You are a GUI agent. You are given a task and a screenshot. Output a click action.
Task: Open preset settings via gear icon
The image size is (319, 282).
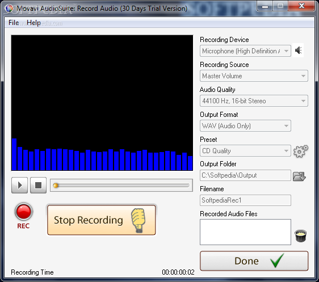point(300,151)
